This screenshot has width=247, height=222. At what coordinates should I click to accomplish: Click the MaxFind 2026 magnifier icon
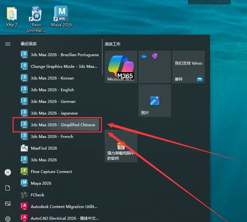click(x=24, y=148)
